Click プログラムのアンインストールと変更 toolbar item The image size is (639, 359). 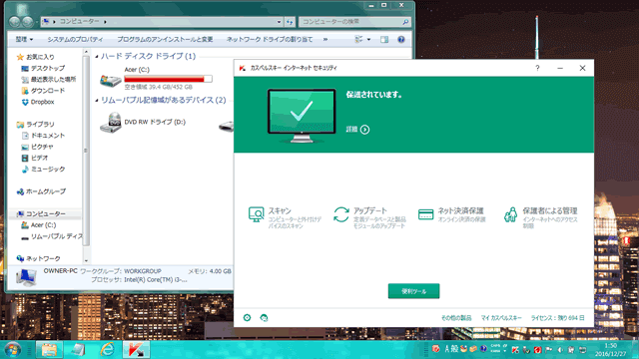[165, 40]
